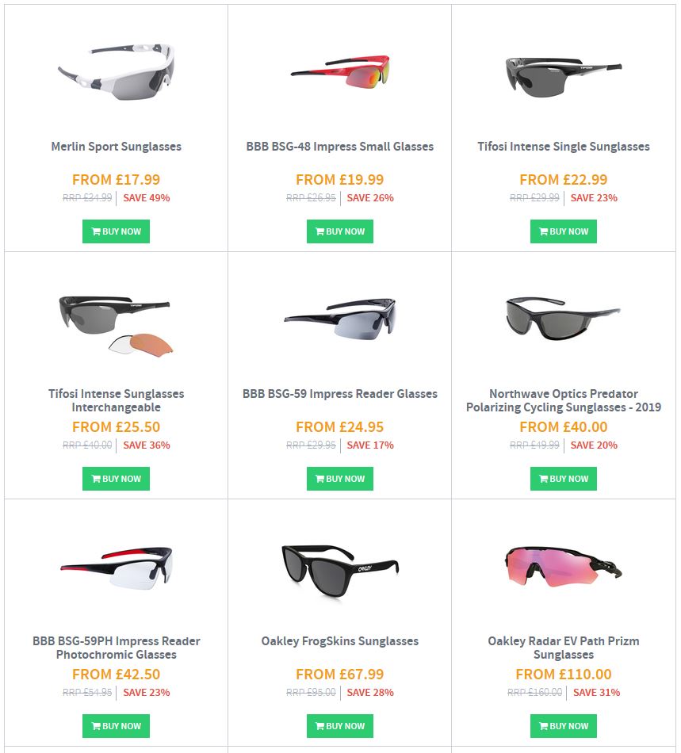The image size is (681, 753).
Task: Buy Now for BBB BSG-48 Impress Small Glasses
Action: (340, 231)
